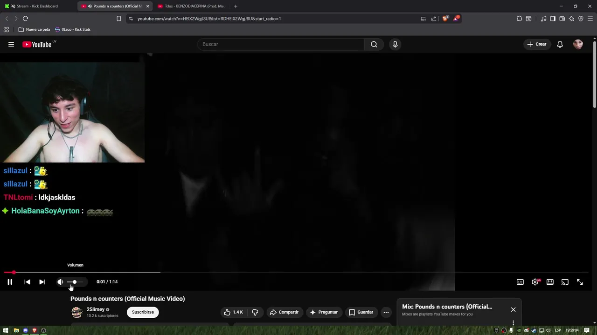Open the extensions puzzle icon

519,19
